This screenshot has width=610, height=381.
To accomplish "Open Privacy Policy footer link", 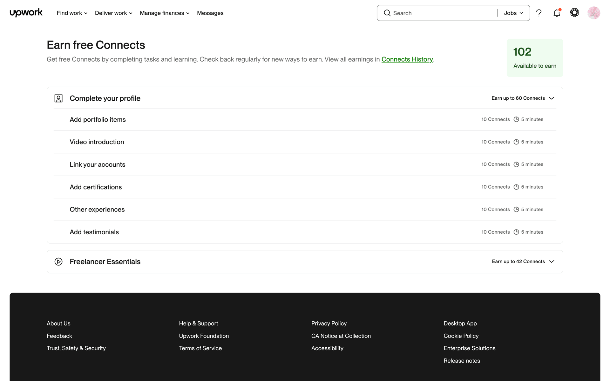I will pyautogui.click(x=329, y=323).
